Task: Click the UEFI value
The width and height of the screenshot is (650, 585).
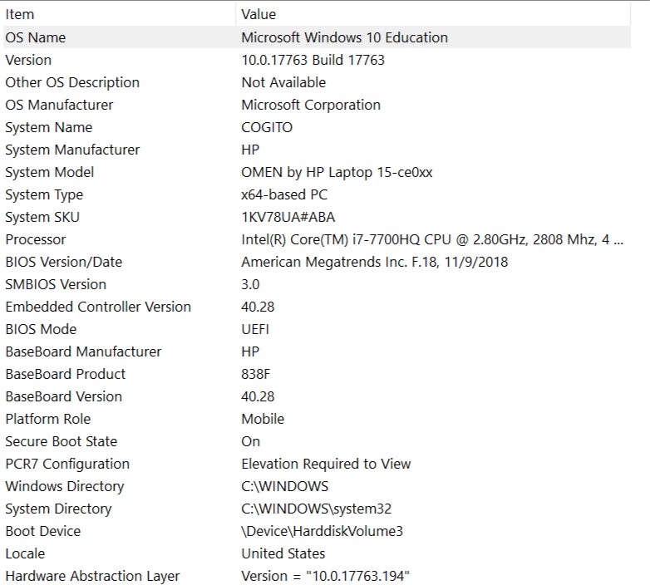Action: [255, 328]
